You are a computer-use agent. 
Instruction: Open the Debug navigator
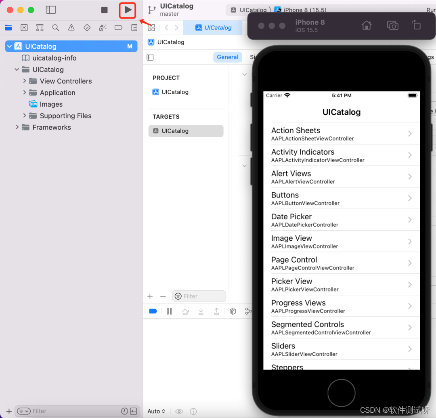click(x=103, y=27)
